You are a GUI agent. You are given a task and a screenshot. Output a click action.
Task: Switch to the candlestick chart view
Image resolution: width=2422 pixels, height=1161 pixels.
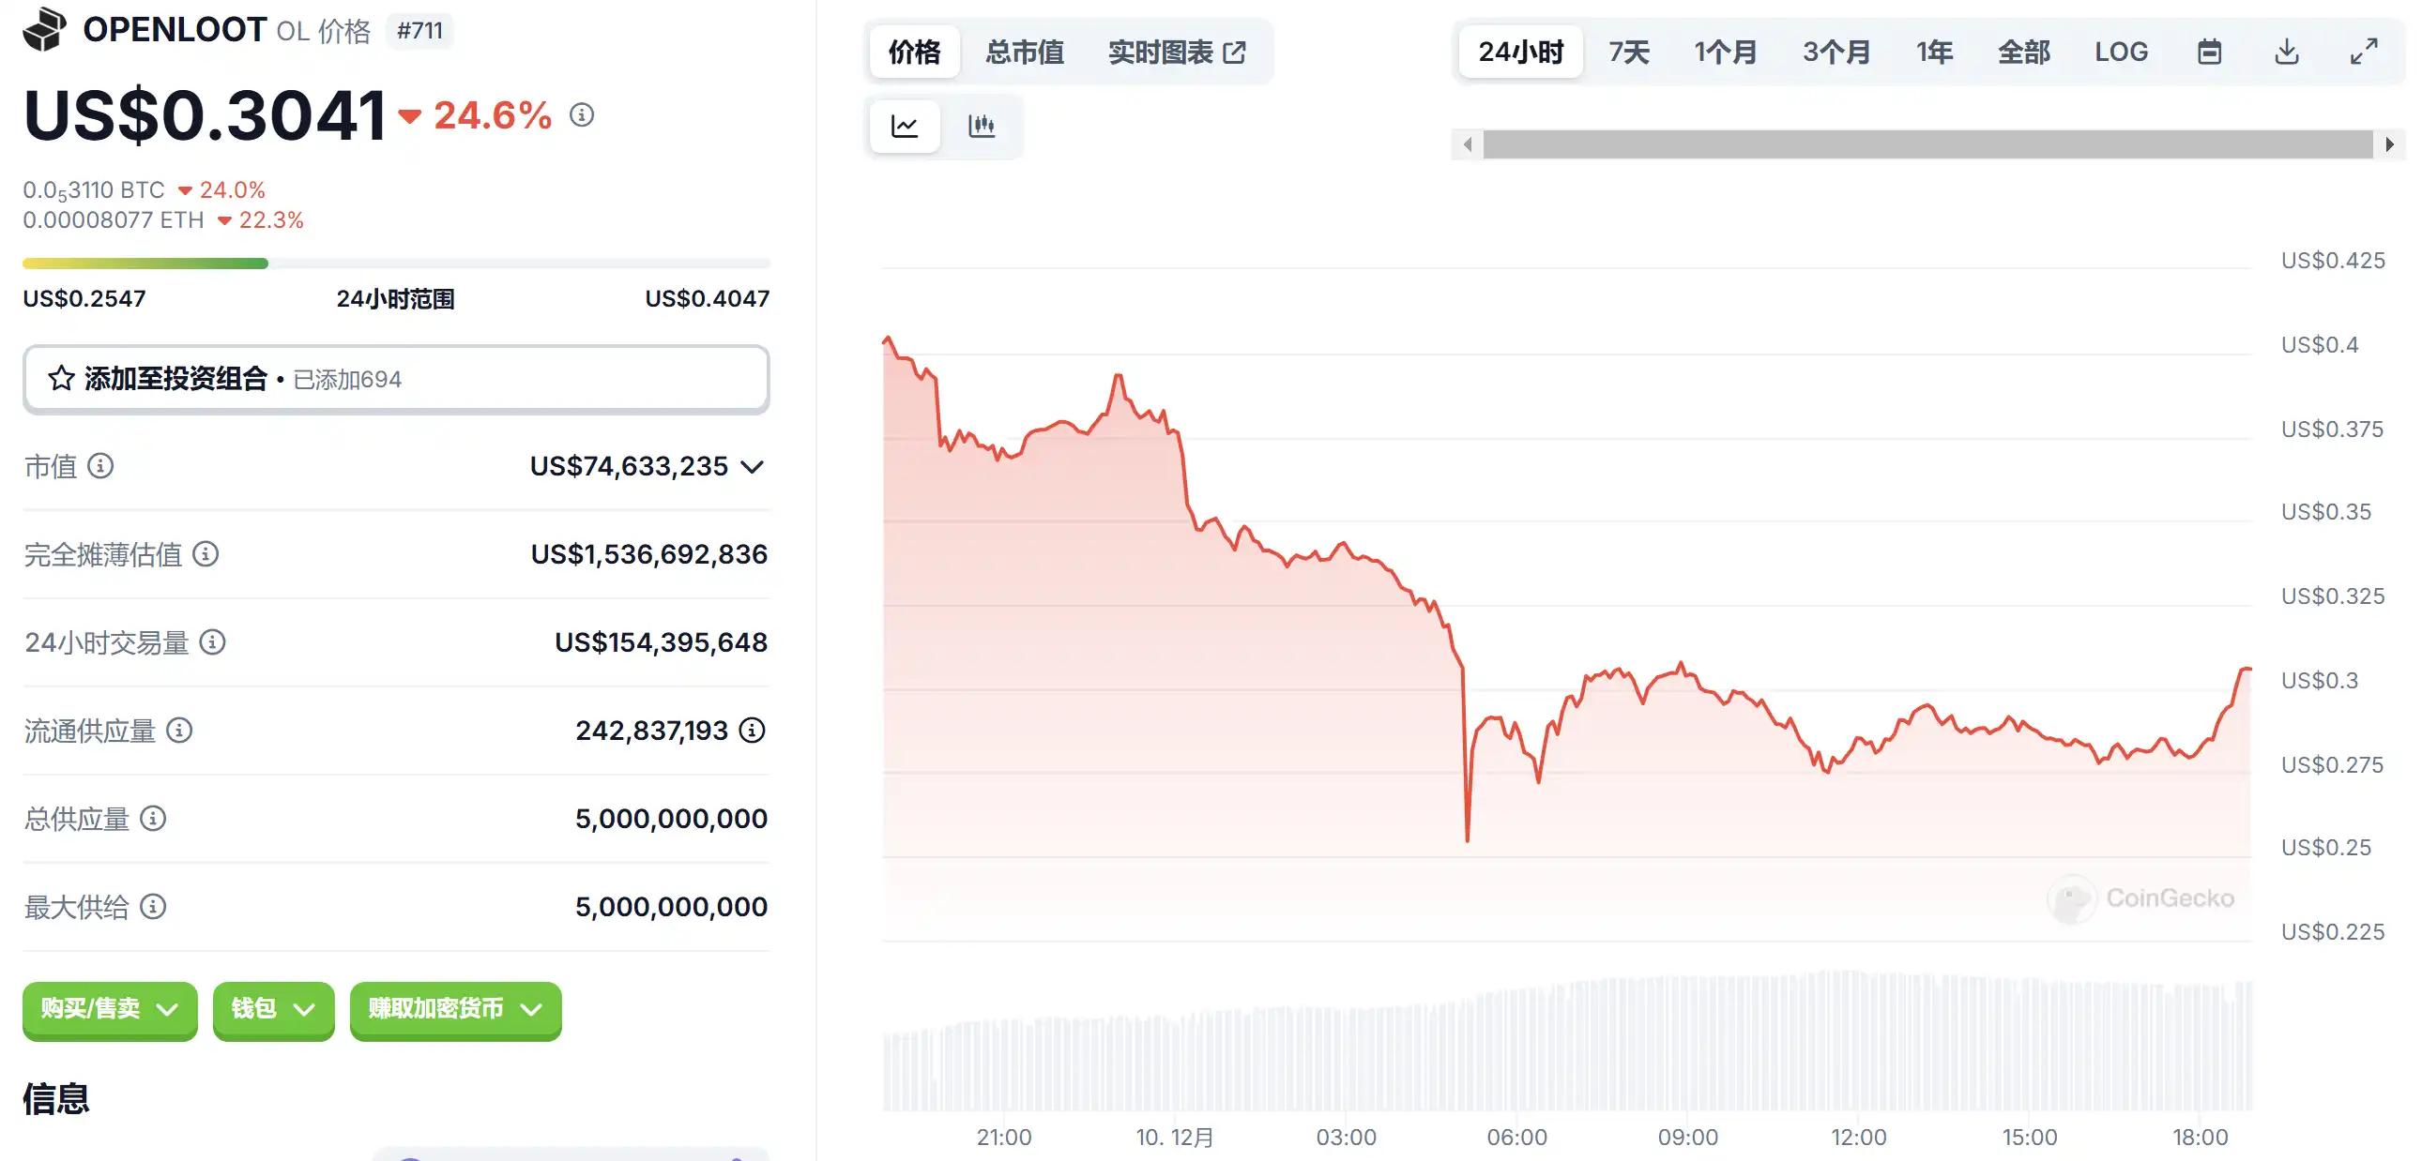pos(981,126)
